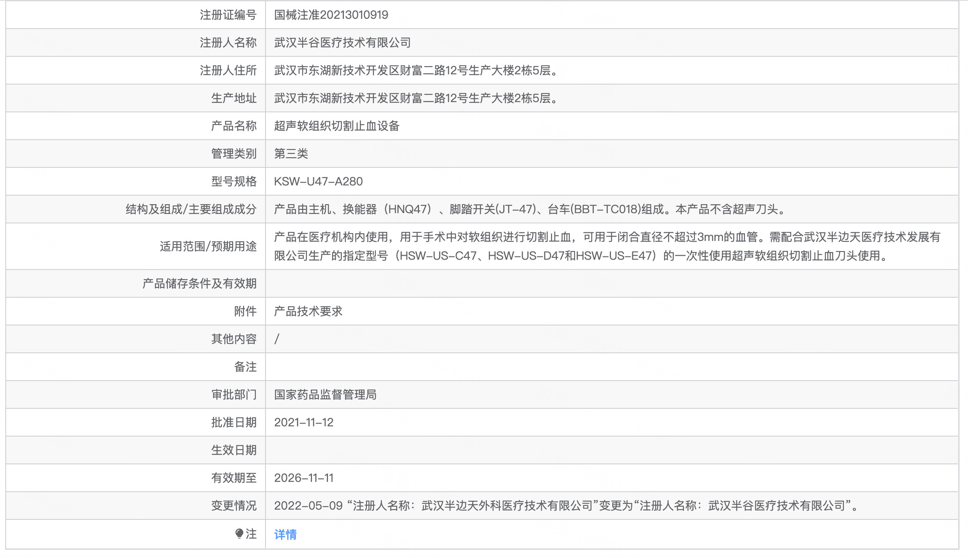Click the 变更情况 change record text
The width and height of the screenshot is (968, 557).
[567, 506]
